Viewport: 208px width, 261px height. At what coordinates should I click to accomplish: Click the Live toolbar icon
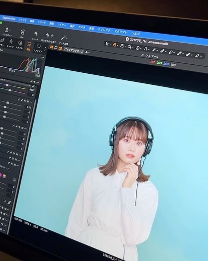click(x=22, y=32)
